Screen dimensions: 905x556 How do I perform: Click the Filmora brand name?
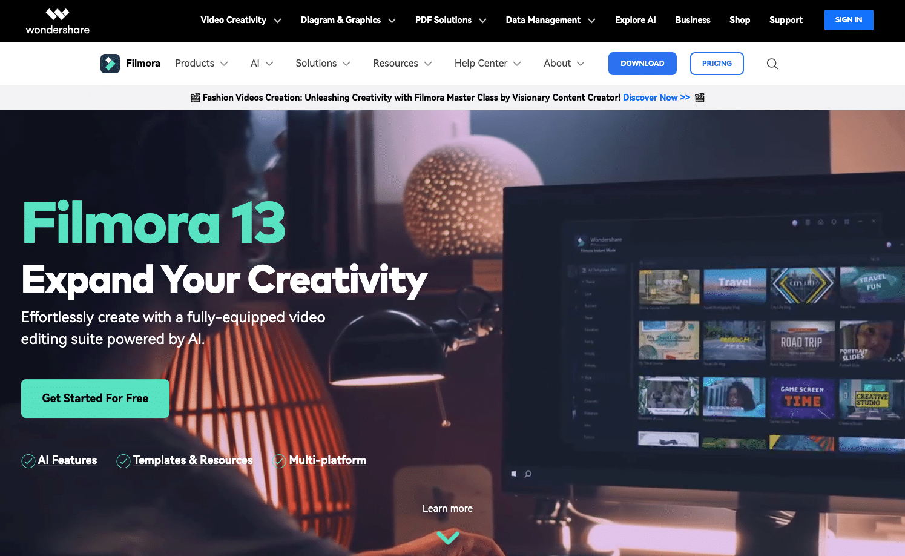click(143, 64)
